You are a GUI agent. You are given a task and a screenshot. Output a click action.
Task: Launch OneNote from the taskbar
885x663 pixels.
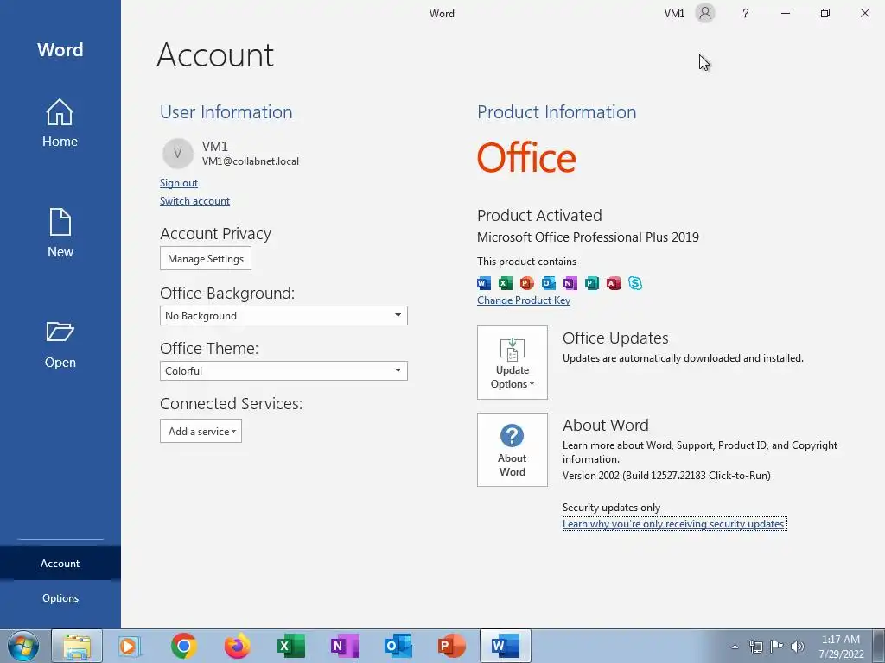pyautogui.click(x=344, y=646)
